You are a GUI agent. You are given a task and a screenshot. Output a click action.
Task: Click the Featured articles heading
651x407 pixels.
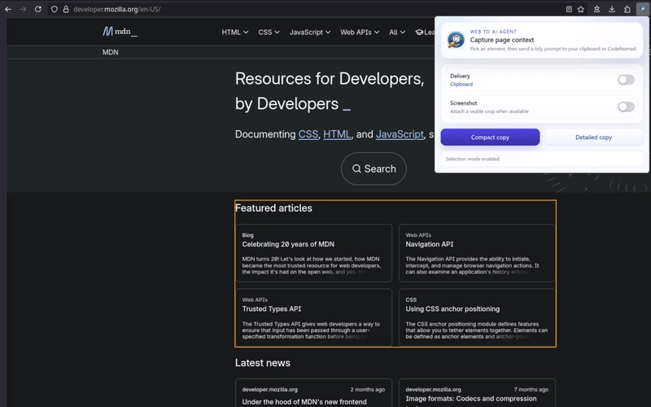pos(273,208)
